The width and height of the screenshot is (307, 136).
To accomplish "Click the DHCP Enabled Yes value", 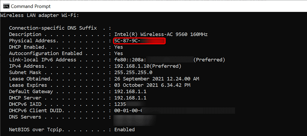I will 119,47.
